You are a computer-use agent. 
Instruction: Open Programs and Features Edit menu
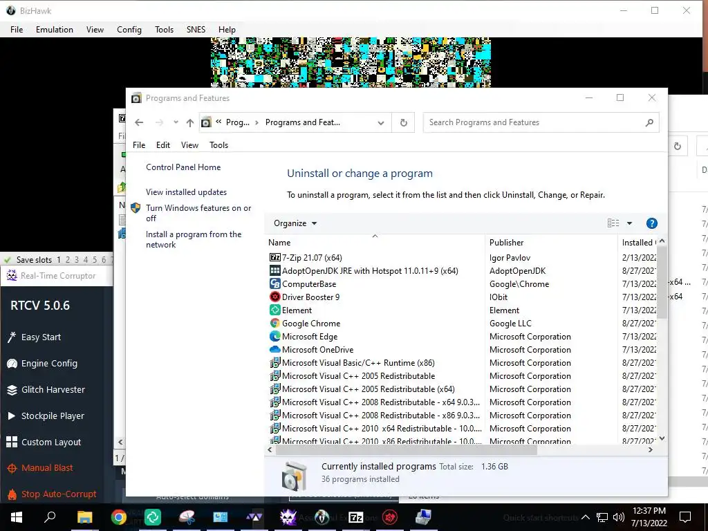(163, 145)
